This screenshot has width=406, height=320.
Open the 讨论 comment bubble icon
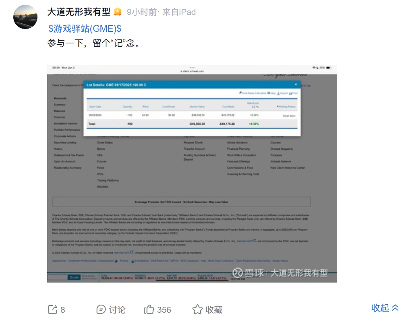coord(101,310)
